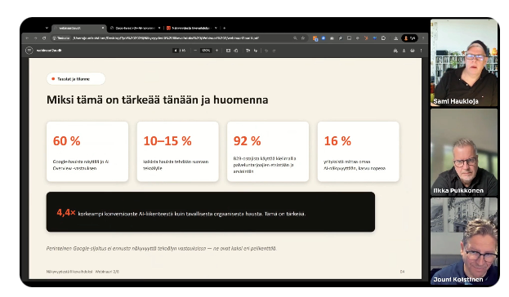
Task: Toggle fit to page in PDF viewer
Action: [228, 51]
